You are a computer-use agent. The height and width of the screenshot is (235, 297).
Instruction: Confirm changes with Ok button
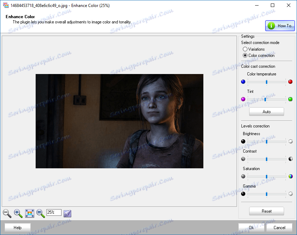[251, 227]
